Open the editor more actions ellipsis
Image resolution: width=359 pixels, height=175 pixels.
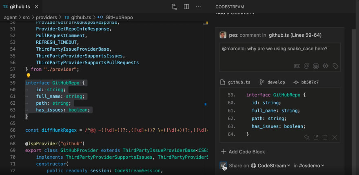pyautogui.click(x=198, y=7)
